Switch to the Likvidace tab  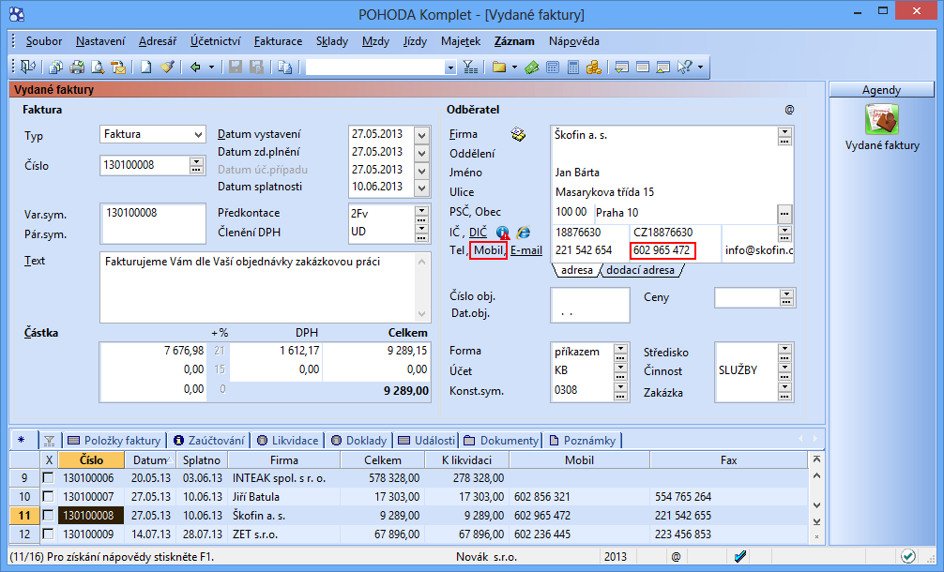click(x=288, y=441)
